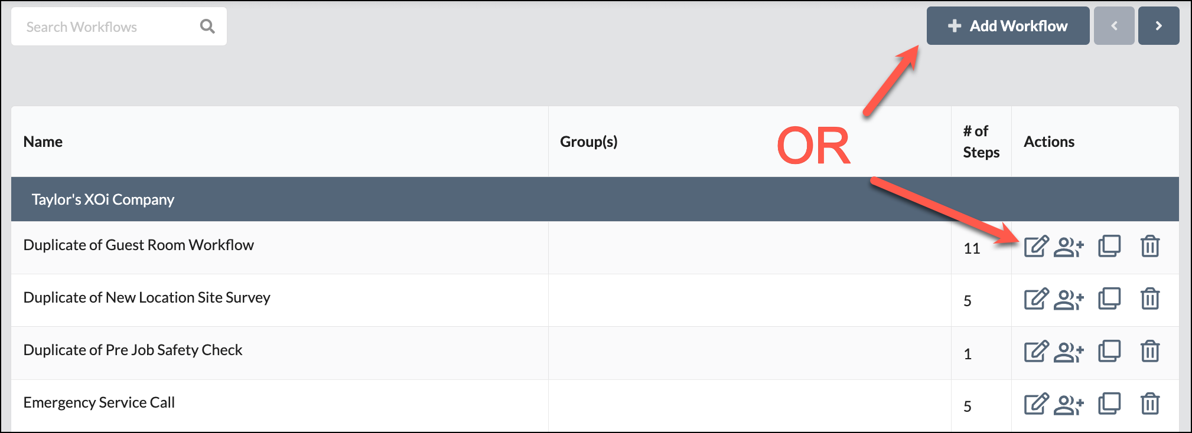1192x433 pixels.
Task: Go to the next page of workflows
Action: (1158, 25)
